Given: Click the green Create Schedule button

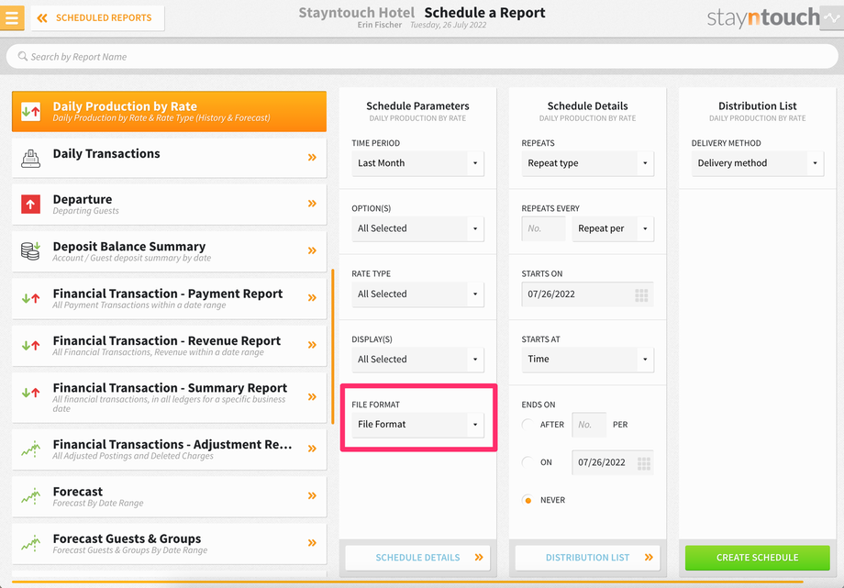Looking at the screenshot, I should (758, 558).
